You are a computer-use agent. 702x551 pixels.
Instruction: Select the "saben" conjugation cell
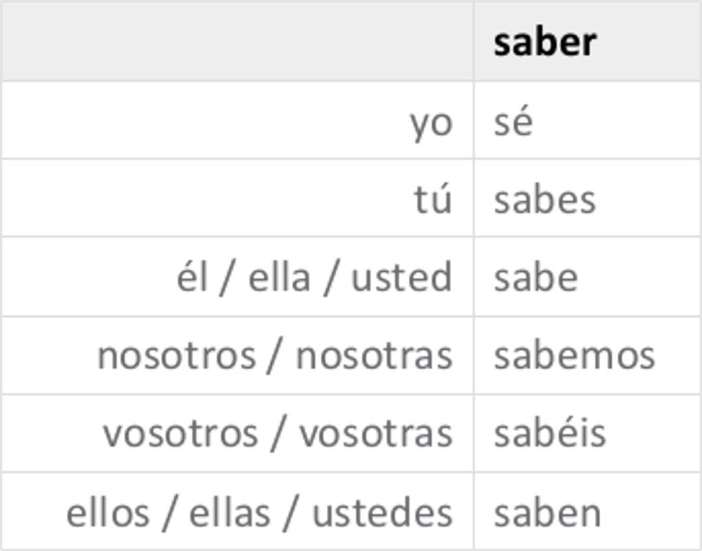pos(547,512)
